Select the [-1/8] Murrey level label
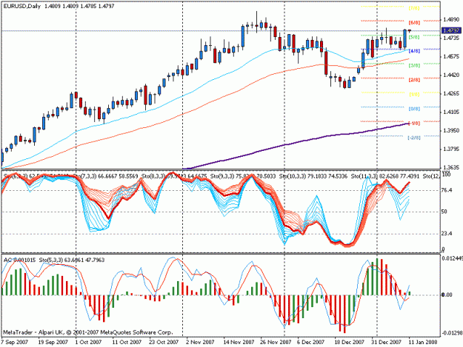 (x=414, y=124)
